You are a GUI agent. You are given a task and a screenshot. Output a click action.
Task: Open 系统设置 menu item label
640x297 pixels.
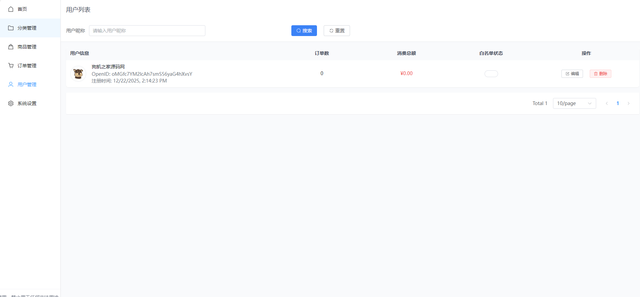point(27,103)
